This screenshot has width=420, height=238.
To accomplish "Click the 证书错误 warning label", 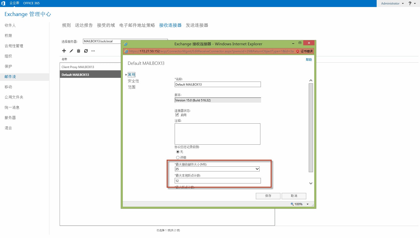I will (307, 51).
